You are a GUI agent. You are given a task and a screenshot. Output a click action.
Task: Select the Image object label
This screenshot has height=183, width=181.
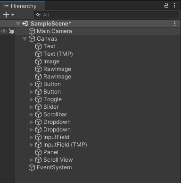(x=51, y=61)
